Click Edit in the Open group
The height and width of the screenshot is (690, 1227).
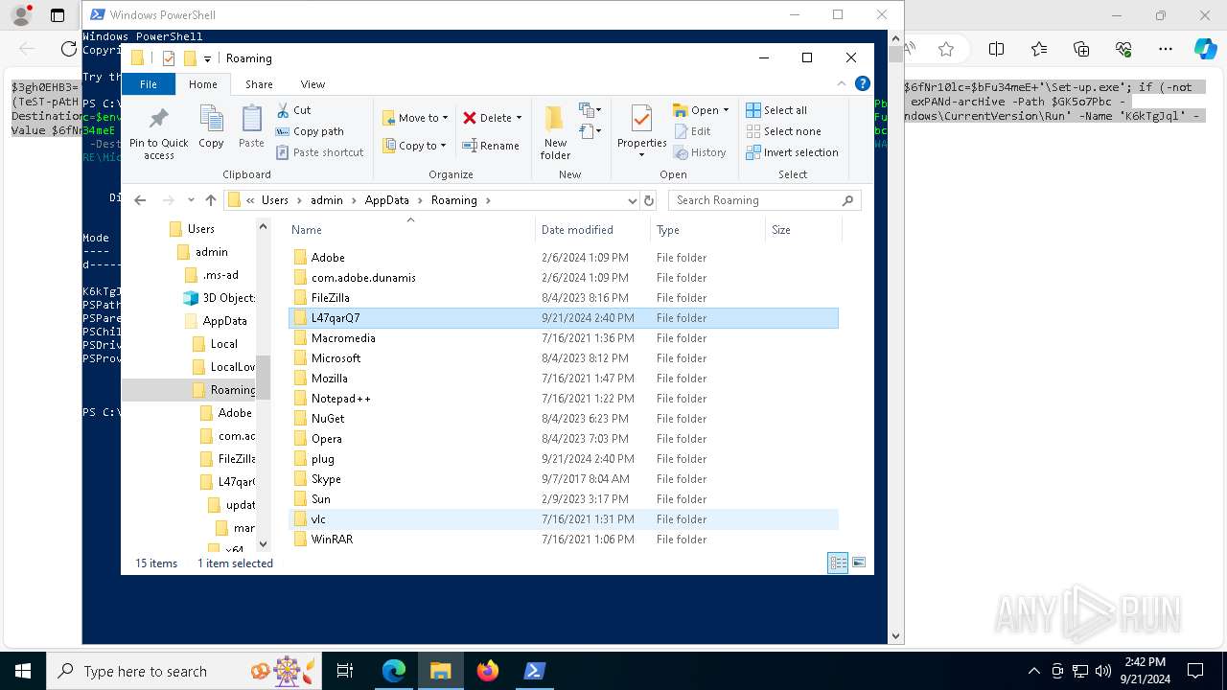[692, 131]
